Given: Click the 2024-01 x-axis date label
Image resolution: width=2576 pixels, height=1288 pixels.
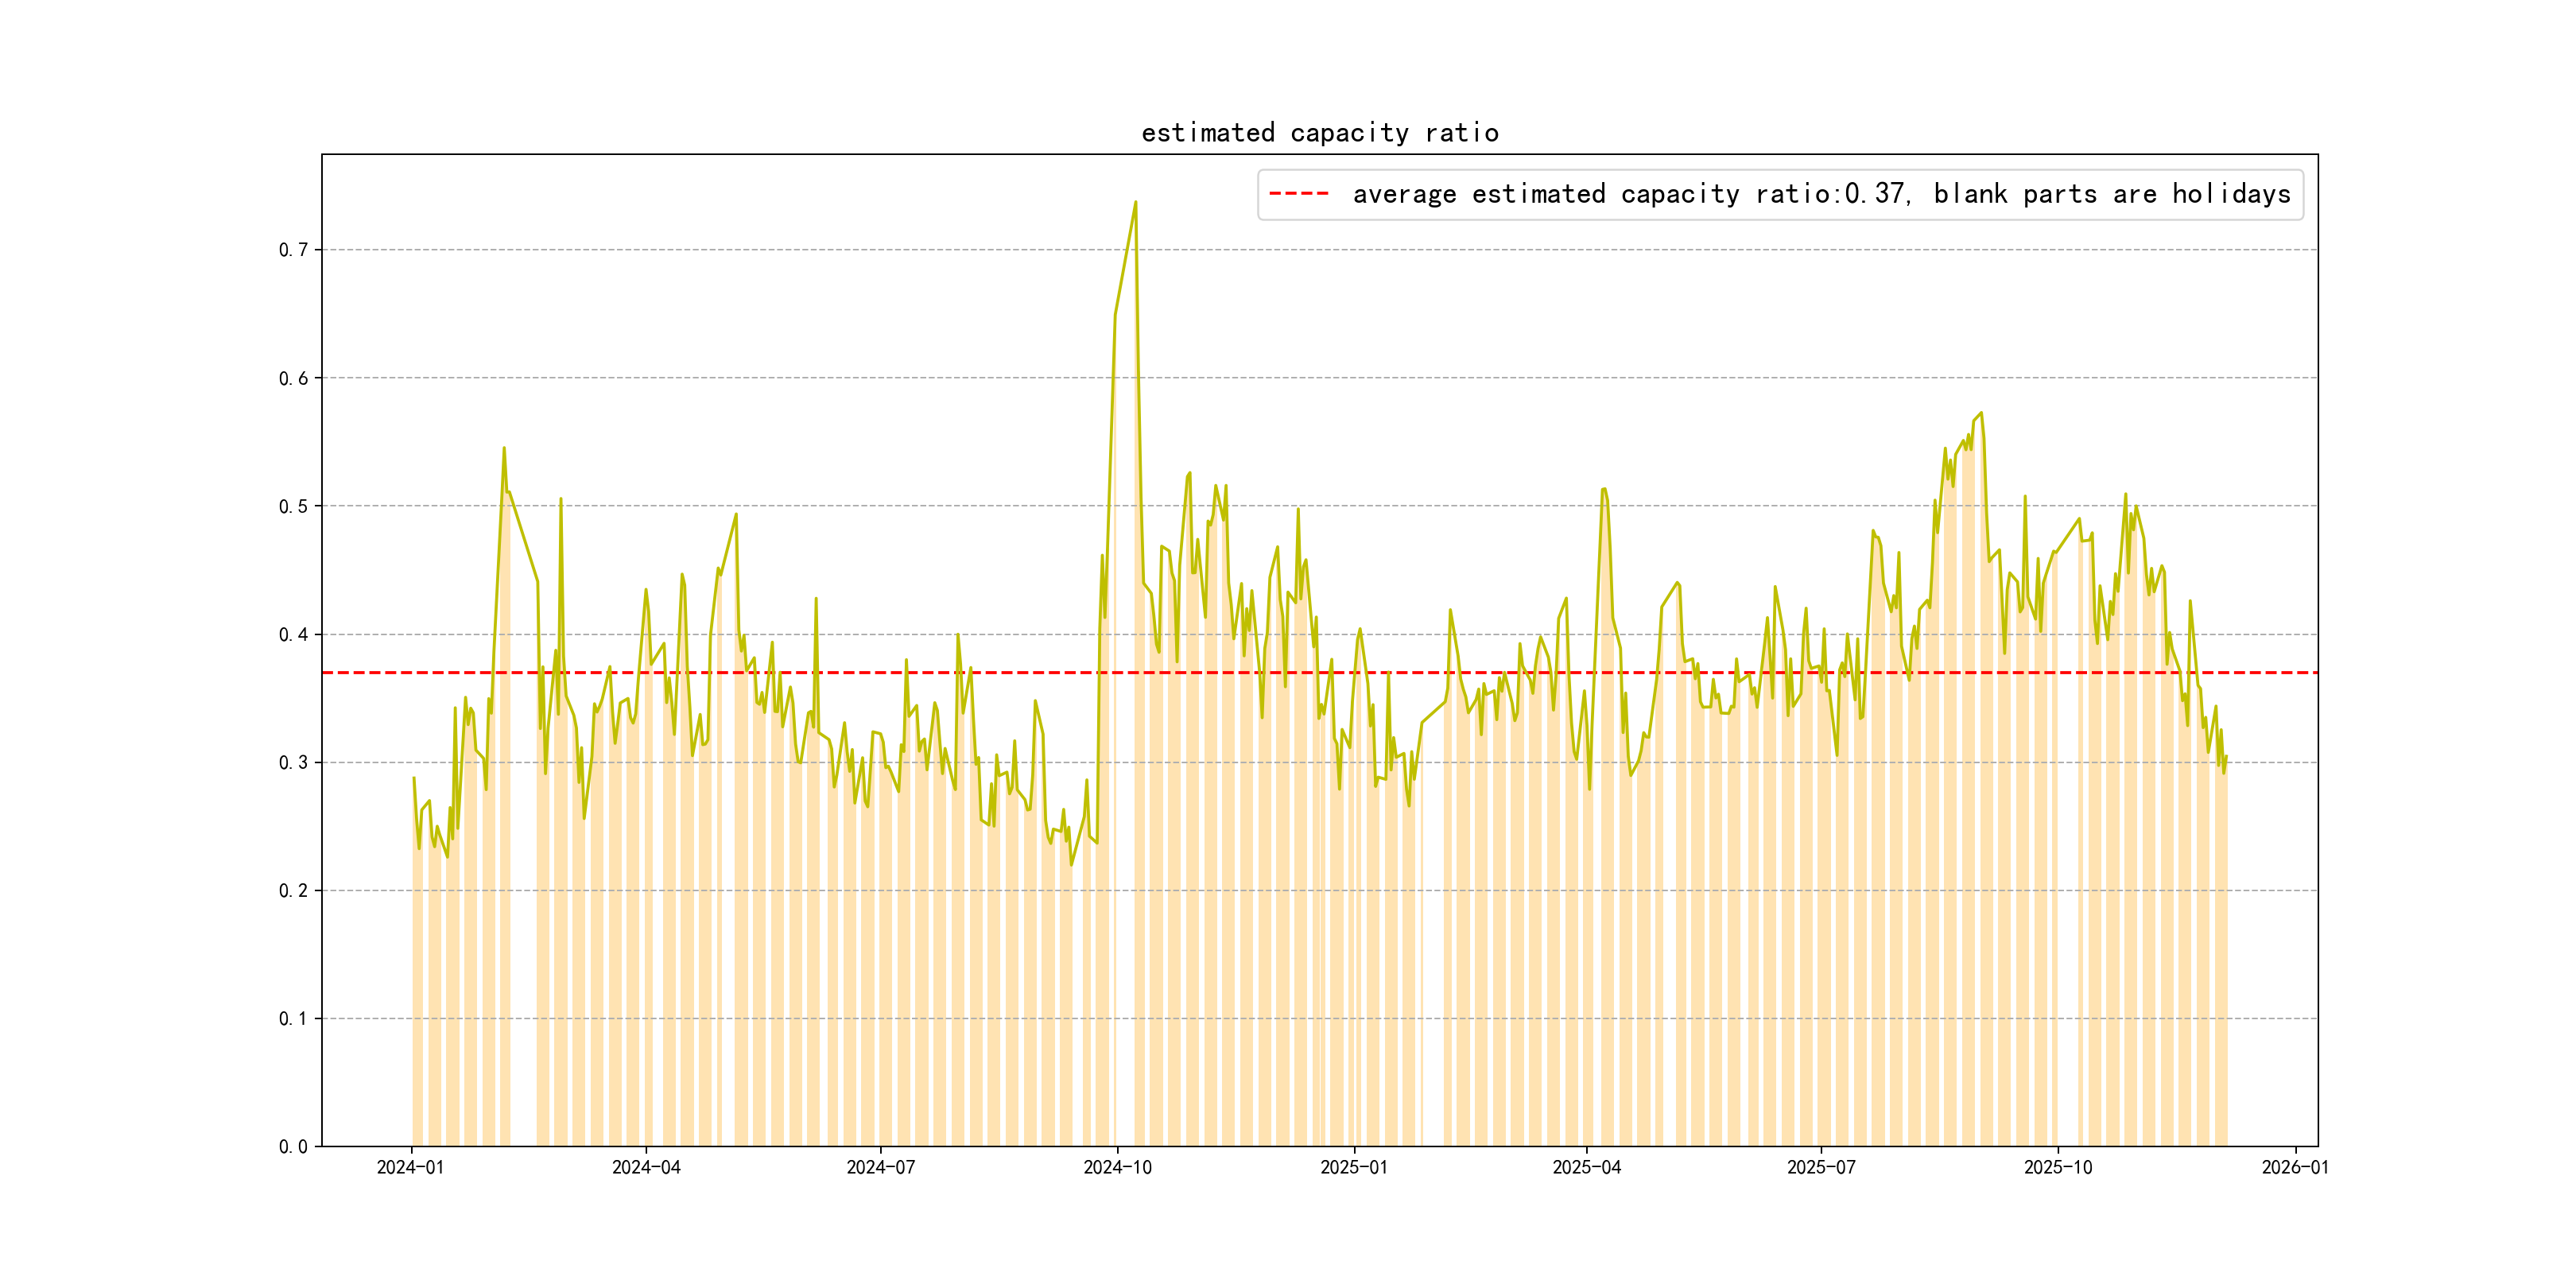Looking at the screenshot, I should pos(410,1167).
